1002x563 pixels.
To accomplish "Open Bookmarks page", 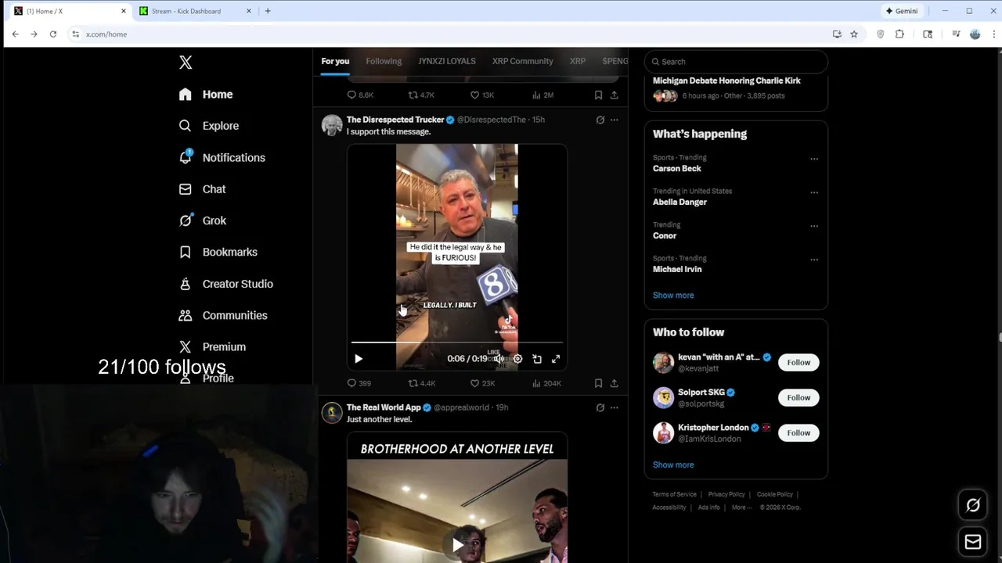I will click(218, 252).
